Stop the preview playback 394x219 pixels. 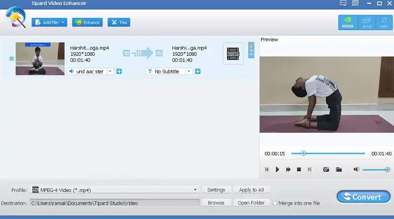tap(298, 170)
